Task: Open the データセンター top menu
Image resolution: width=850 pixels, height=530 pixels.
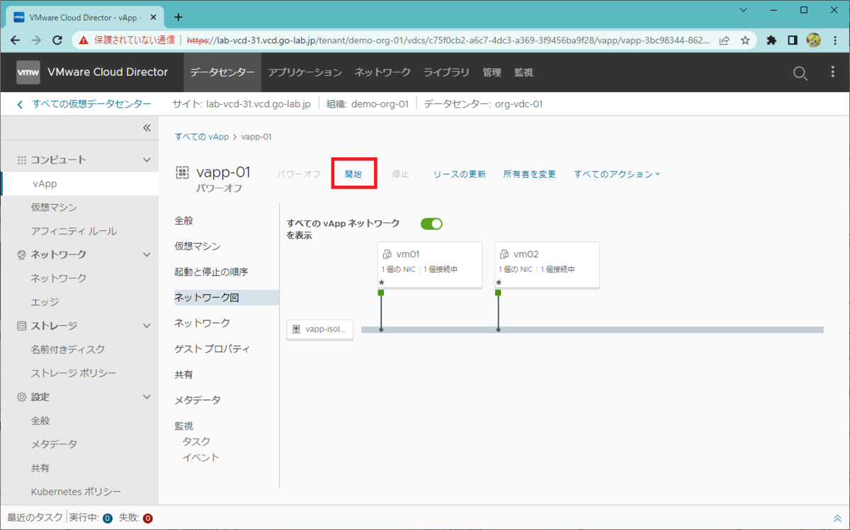Action: point(222,72)
